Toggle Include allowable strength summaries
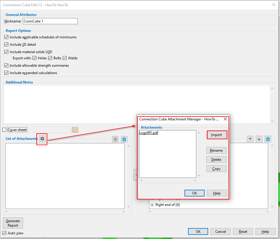The image size is (280, 239). pos(7,66)
